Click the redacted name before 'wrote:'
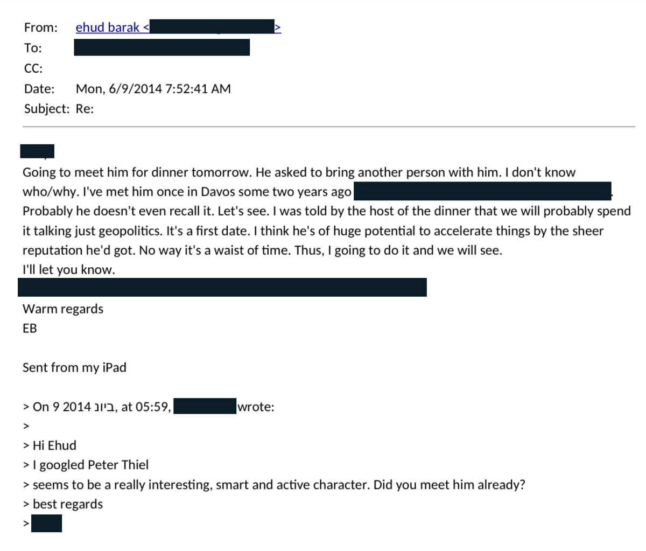Screen dimensions: 646x551 (x=205, y=406)
